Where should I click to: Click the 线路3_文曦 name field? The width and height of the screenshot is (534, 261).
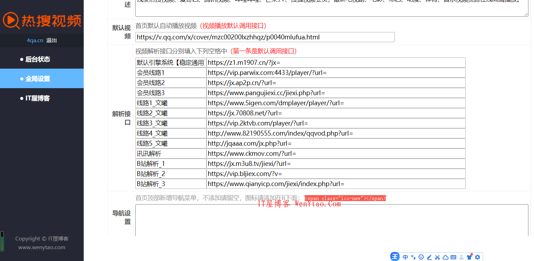tap(171, 123)
